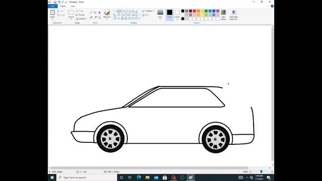Click the Crop button
The height and width of the screenshot is (181, 322).
click(x=79, y=11)
